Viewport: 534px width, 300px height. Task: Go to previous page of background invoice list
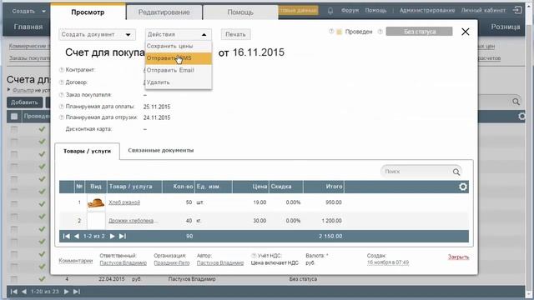(24, 292)
